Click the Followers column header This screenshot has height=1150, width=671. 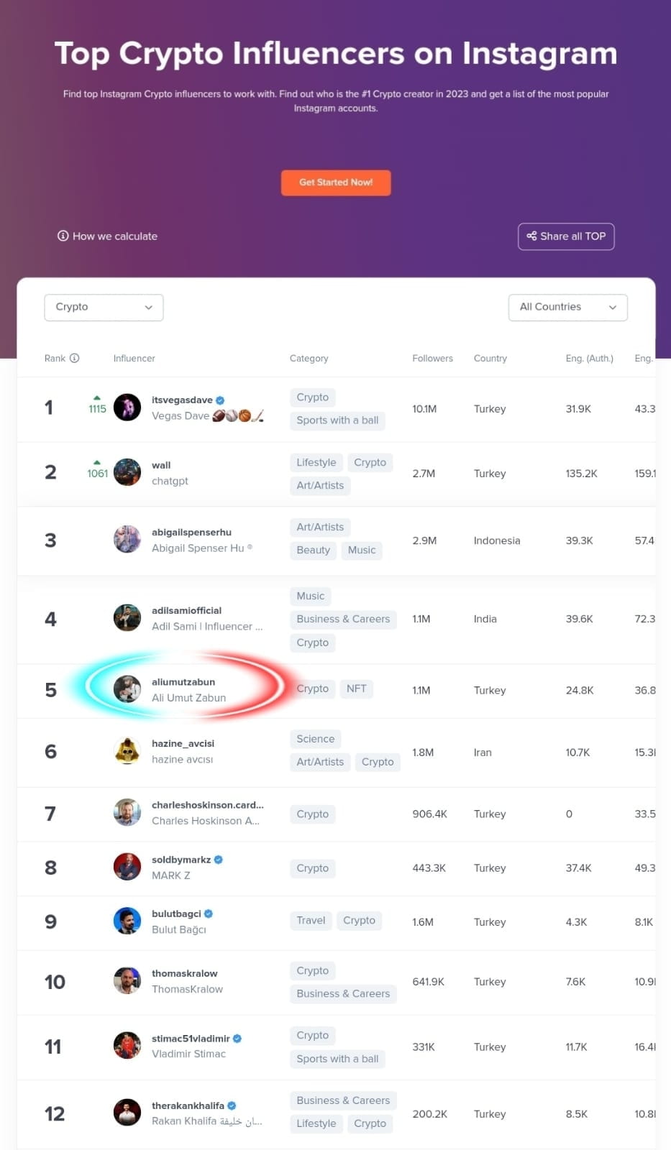(x=432, y=358)
